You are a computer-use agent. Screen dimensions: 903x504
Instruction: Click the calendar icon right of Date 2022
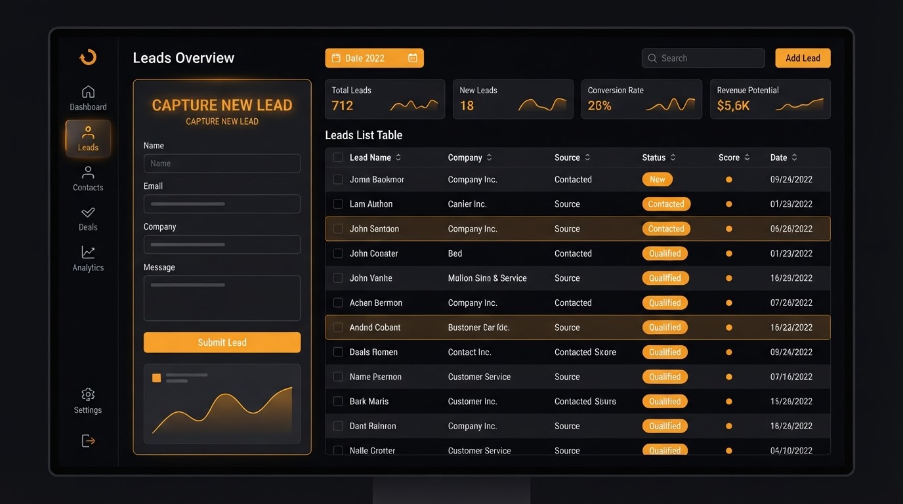point(413,58)
